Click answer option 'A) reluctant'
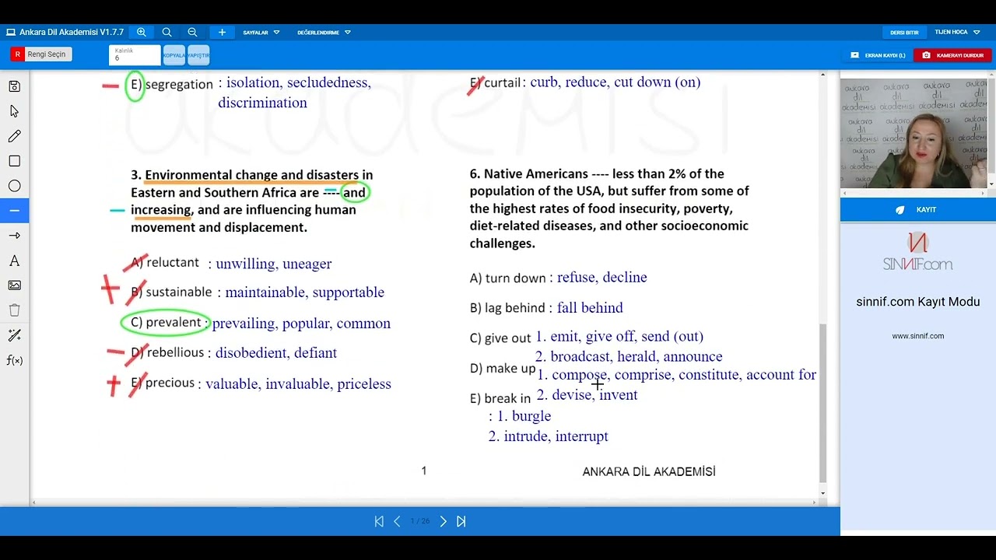 165,263
